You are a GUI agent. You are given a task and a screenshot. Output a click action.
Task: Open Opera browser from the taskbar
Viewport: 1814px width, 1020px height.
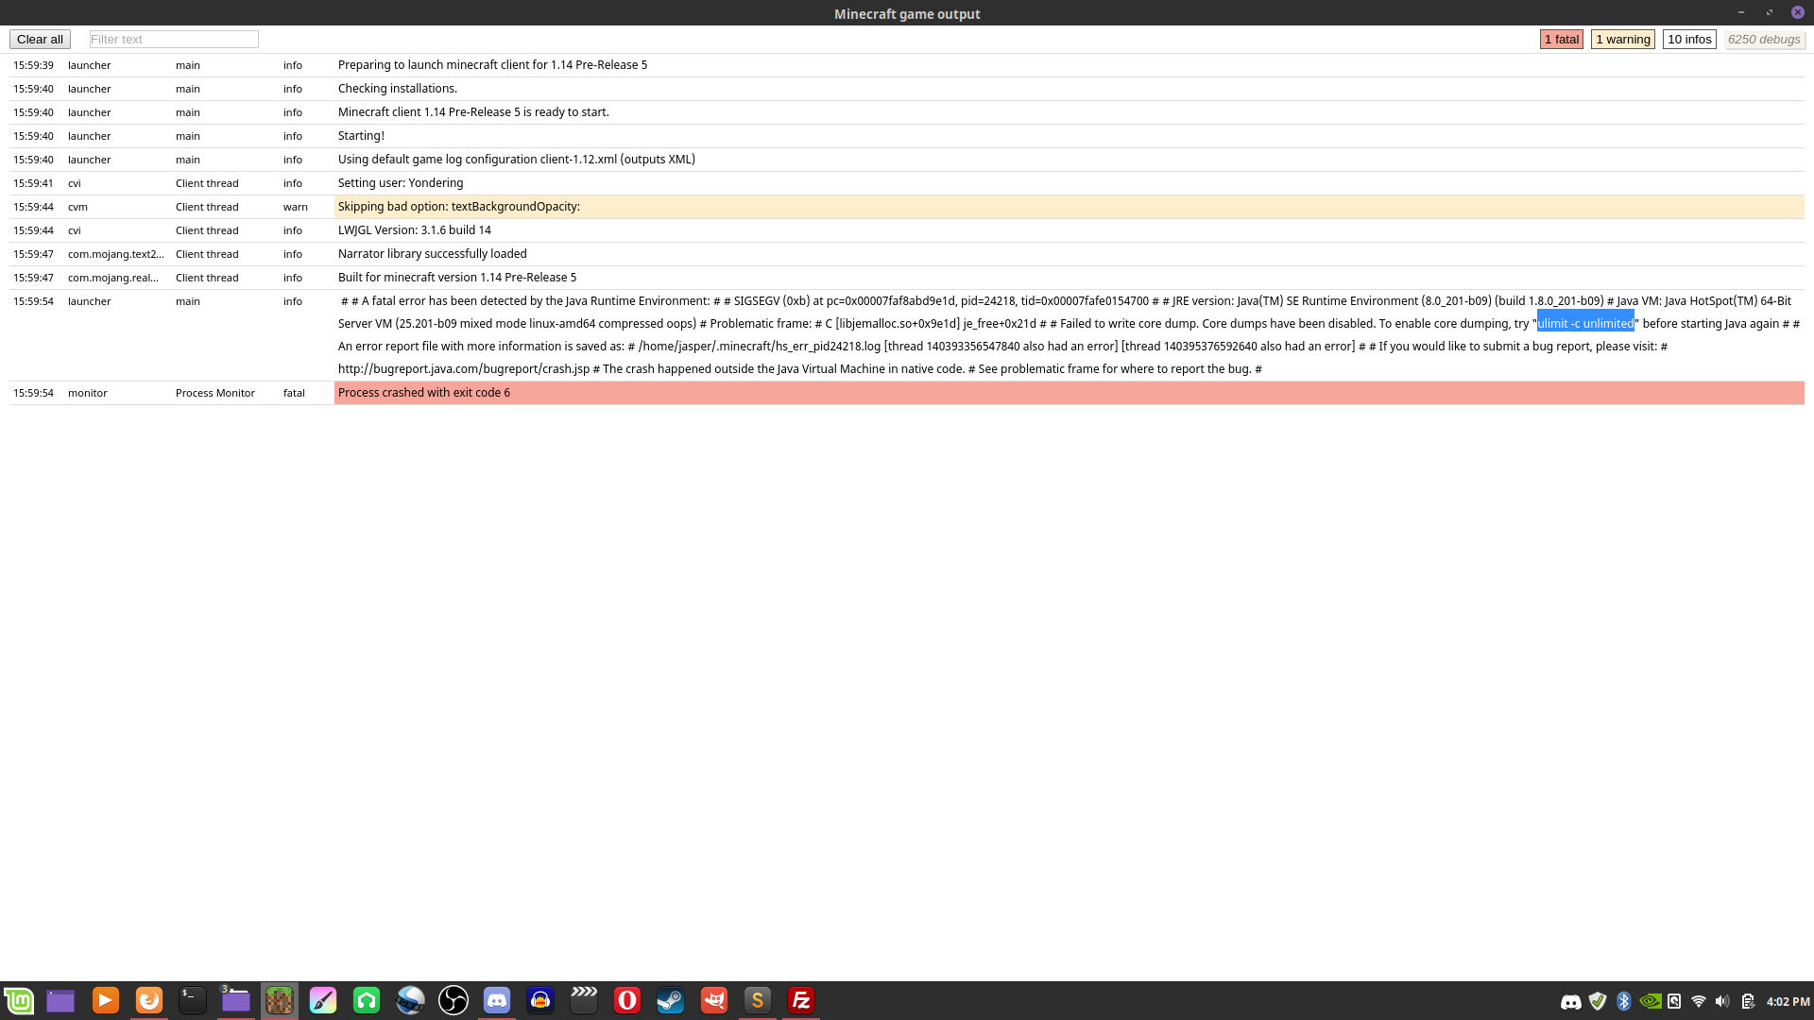click(627, 1000)
